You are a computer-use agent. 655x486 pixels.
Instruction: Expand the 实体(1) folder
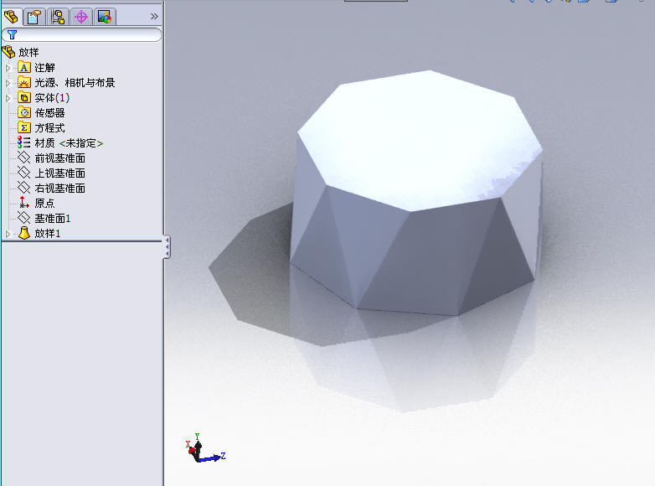8,98
